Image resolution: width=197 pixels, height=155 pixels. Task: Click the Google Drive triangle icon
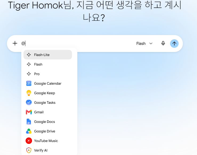tap(29, 131)
